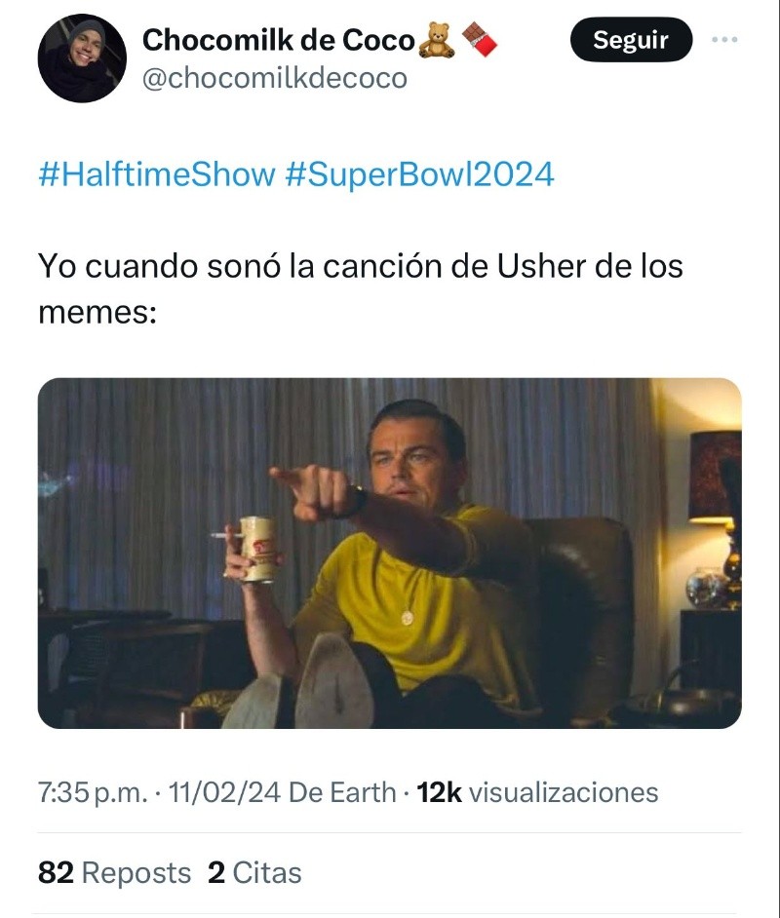
Task: Click the Chocomilk de Coco display name
Action: (x=277, y=40)
